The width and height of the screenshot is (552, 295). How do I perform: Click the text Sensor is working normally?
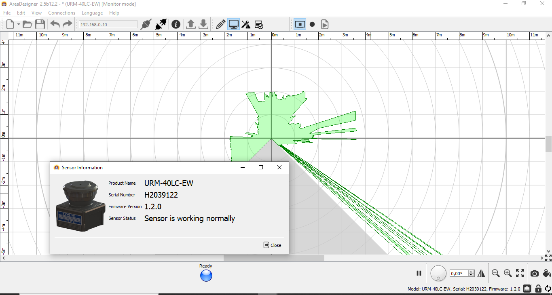190,218
